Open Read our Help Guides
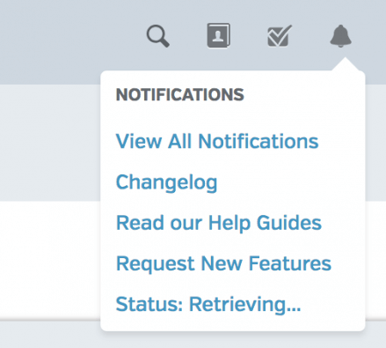 [219, 223]
